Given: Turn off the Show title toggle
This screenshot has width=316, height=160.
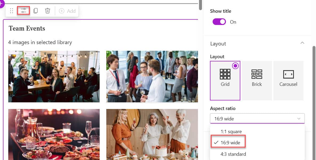Looking at the screenshot, I should [219, 22].
